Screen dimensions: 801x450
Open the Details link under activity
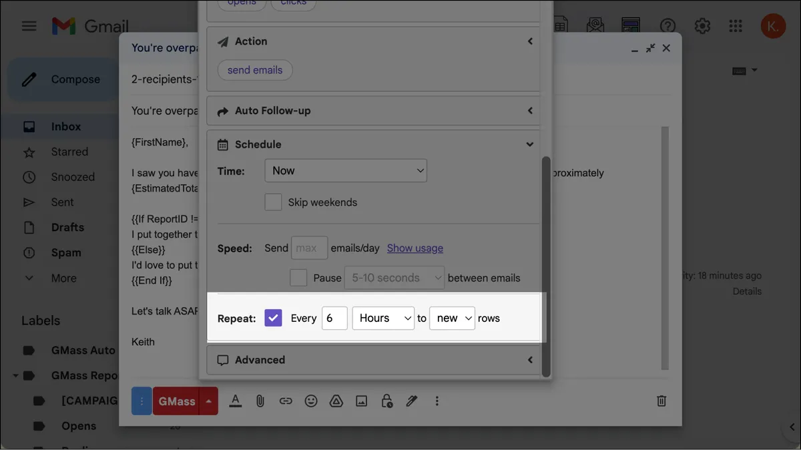(x=747, y=291)
